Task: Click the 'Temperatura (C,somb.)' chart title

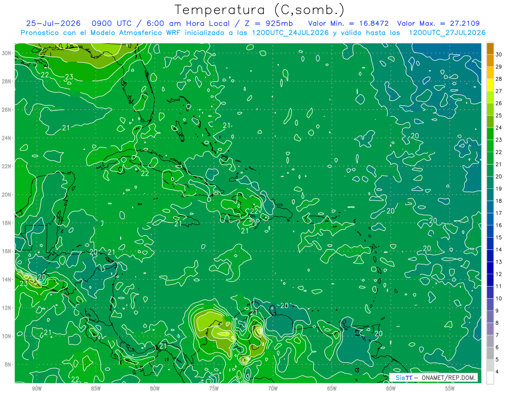Action: [260, 10]
